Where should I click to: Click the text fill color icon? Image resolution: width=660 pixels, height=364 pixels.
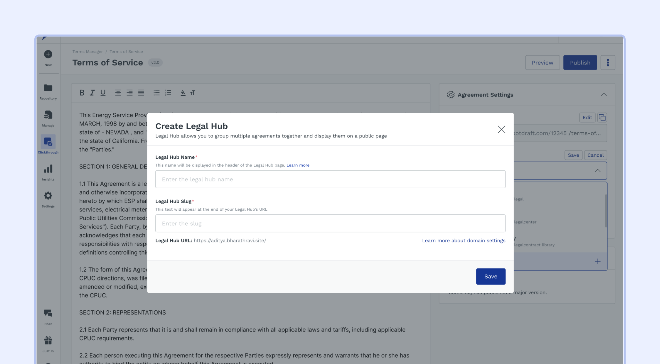pos(183,93)
